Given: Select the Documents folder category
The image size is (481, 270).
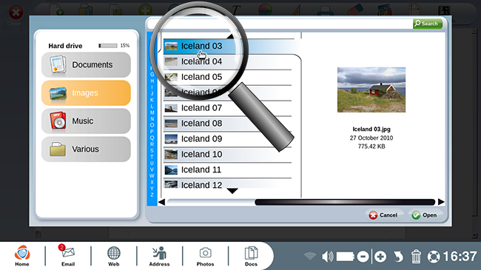Looking at the screenshot, I should tap(86, 65).
